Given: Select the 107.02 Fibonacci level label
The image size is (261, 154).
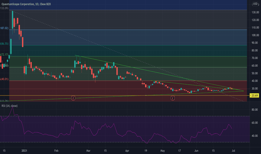Looking at the screenshot, I should coord(4,28).
